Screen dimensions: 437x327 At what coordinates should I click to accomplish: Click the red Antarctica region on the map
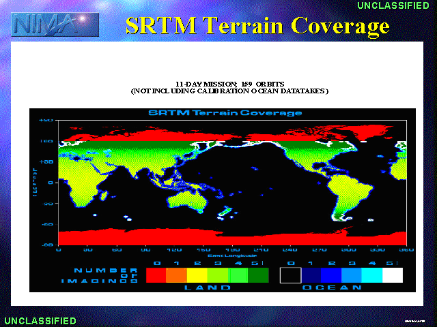click(x=232, y=237)
